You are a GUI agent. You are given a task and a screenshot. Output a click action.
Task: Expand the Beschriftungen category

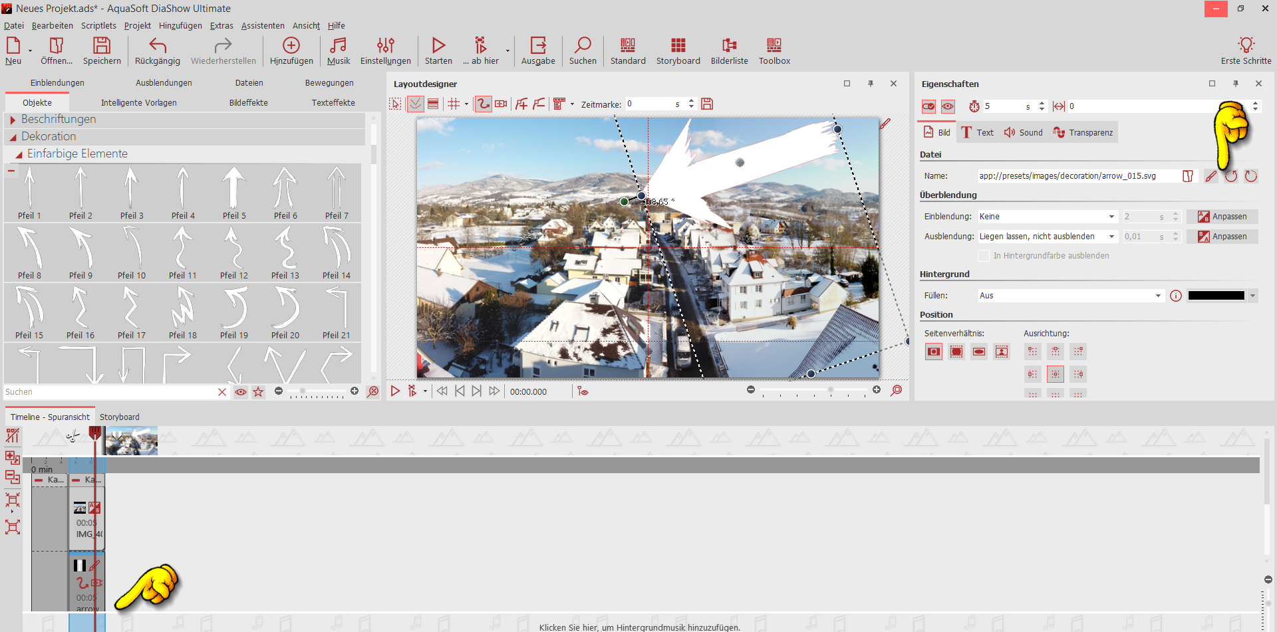(13, 120)
